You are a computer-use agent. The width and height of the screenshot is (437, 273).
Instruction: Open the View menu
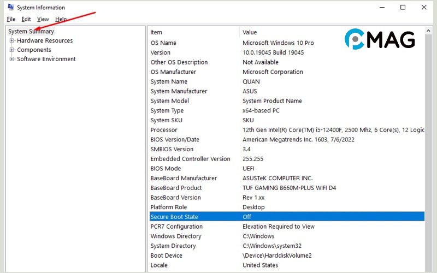[x=43, y=19]
